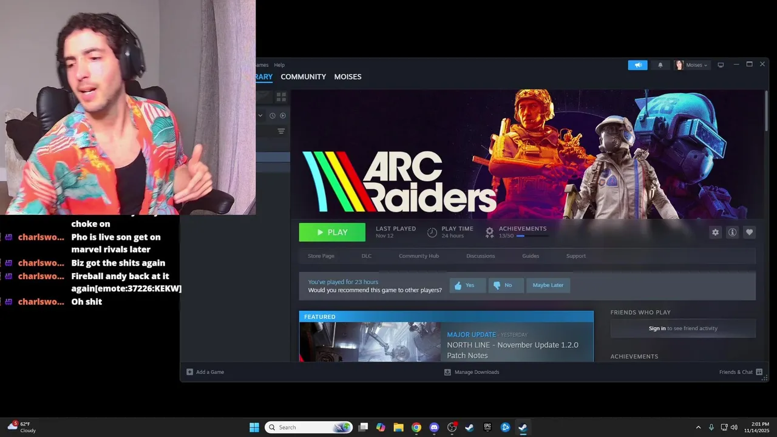Open the DLC page
This screenshot has width=777, height=437.
tap(367, 256)
